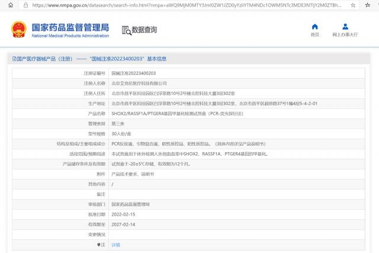Click the lock icon in address bar
Image resolution: width=379 pixels, height=253 pixels.
pos(26,5)
